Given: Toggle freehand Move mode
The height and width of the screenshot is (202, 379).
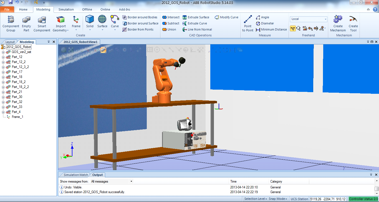Looking at the screenshot, I should point(292,28).
